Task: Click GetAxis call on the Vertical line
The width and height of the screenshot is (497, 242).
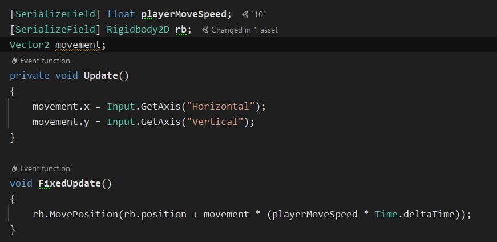Action: (161, 122)
